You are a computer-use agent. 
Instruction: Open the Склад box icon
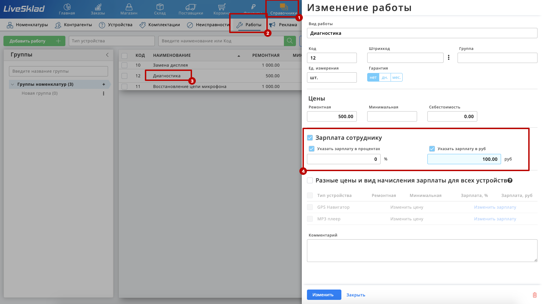(160, 7)
